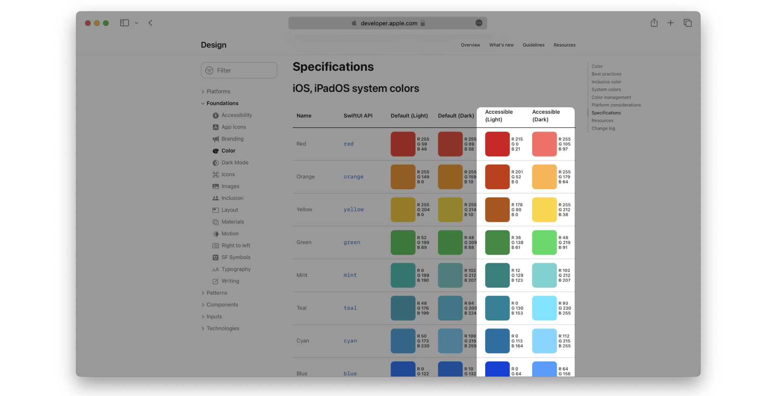Screen dimensions: 777x396
Task: Click the Green Default (Dark) color swatch
Action: pyautogui.click(x=450, y=243)
